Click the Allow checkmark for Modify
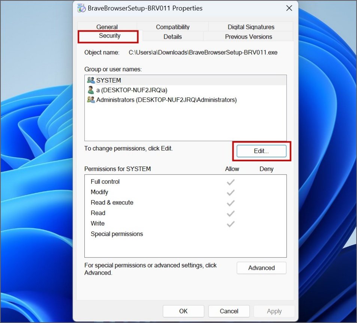Viewport: 357px width, 323px height. (231, 192)
